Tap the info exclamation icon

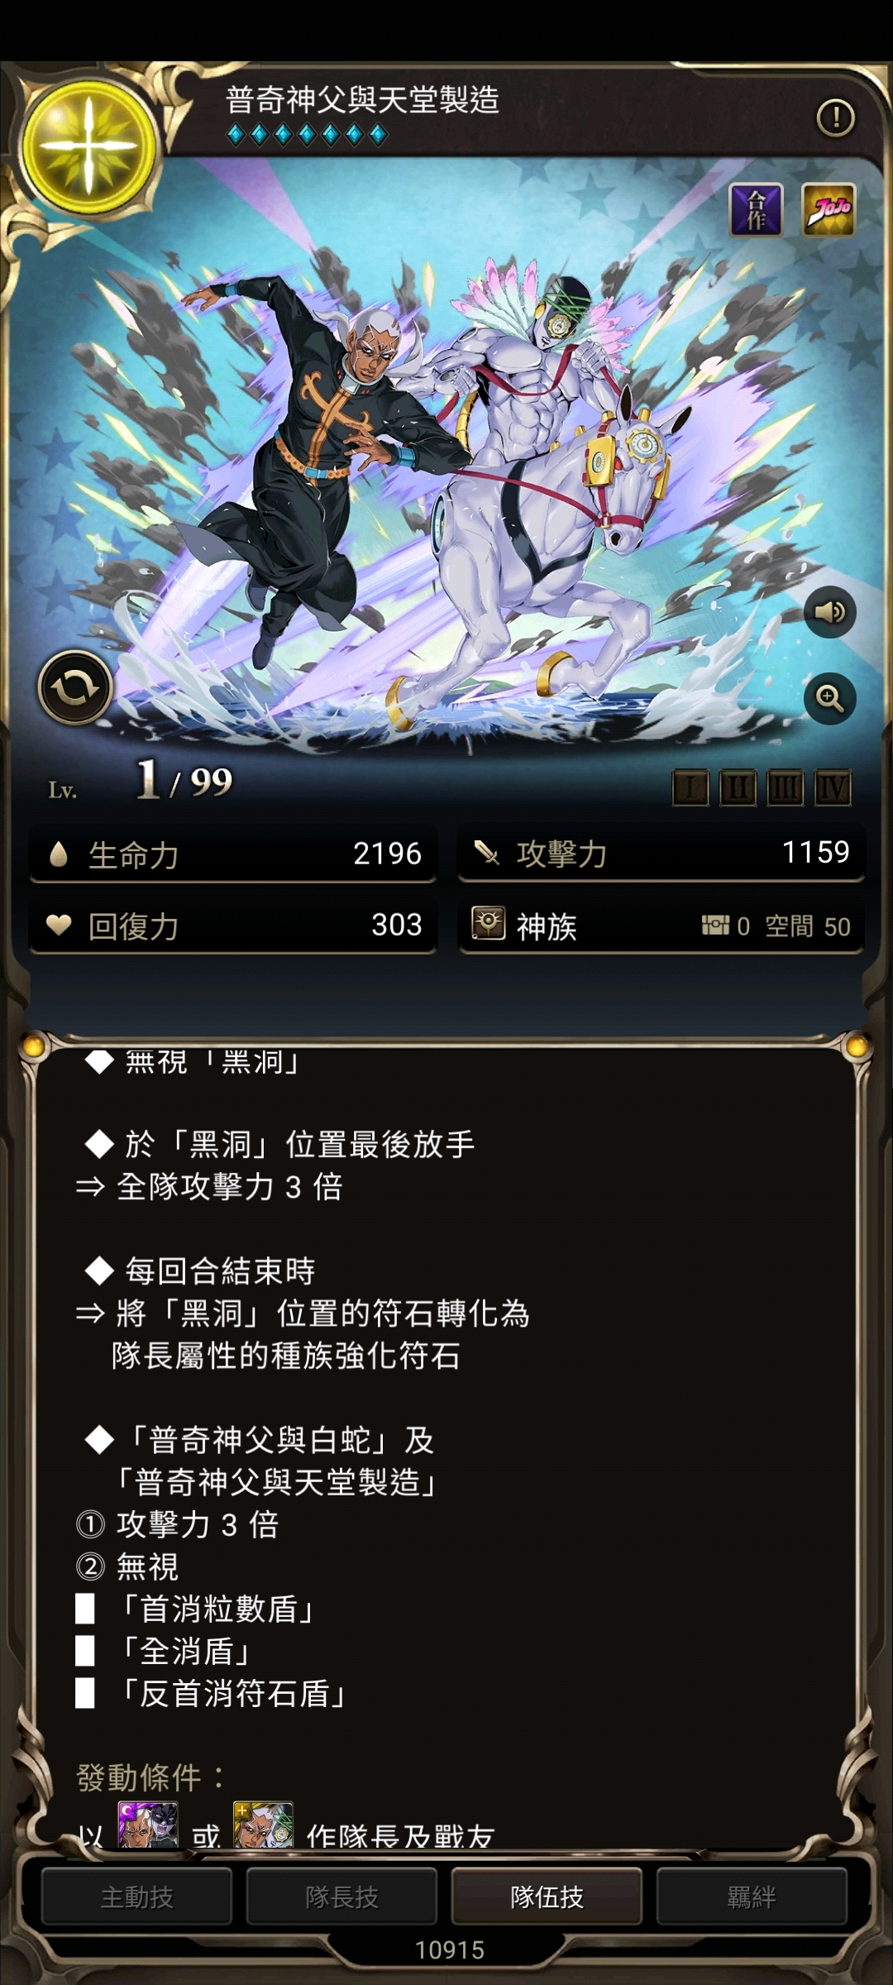[835, 117]
